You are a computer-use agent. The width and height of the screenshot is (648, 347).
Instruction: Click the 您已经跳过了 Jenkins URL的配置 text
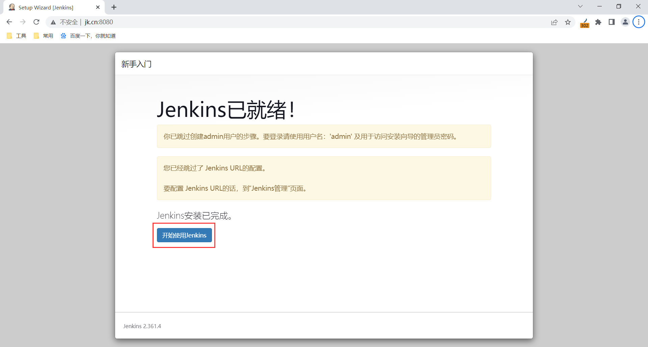(215, 168)
